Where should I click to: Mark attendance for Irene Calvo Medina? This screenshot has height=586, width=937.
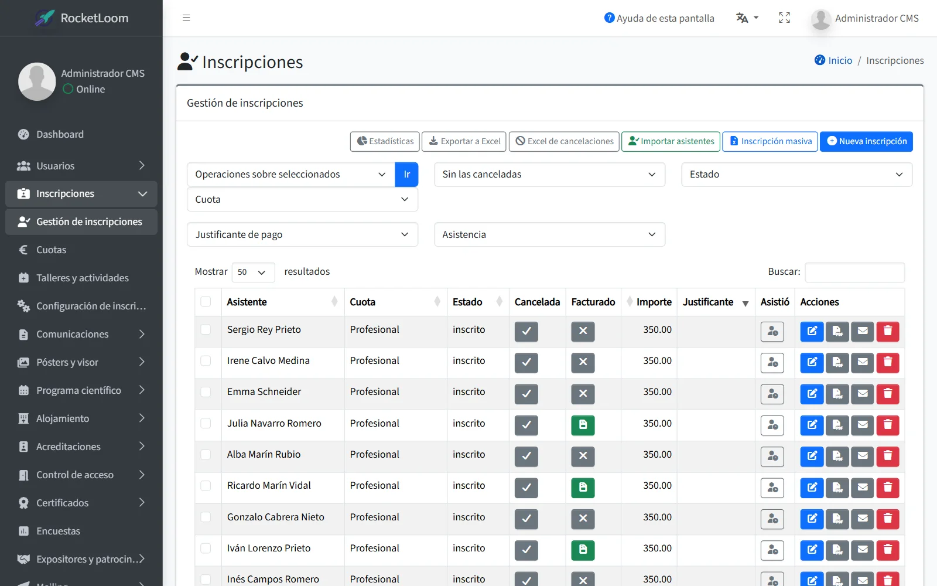(772, 362)
